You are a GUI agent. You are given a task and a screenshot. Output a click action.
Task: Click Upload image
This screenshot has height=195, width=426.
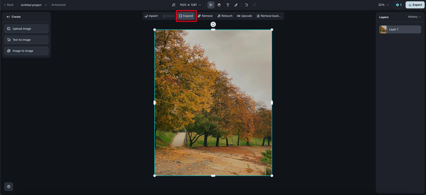tap(26, 29)
